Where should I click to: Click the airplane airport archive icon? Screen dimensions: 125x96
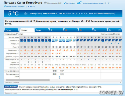click(x=5, y=6)
